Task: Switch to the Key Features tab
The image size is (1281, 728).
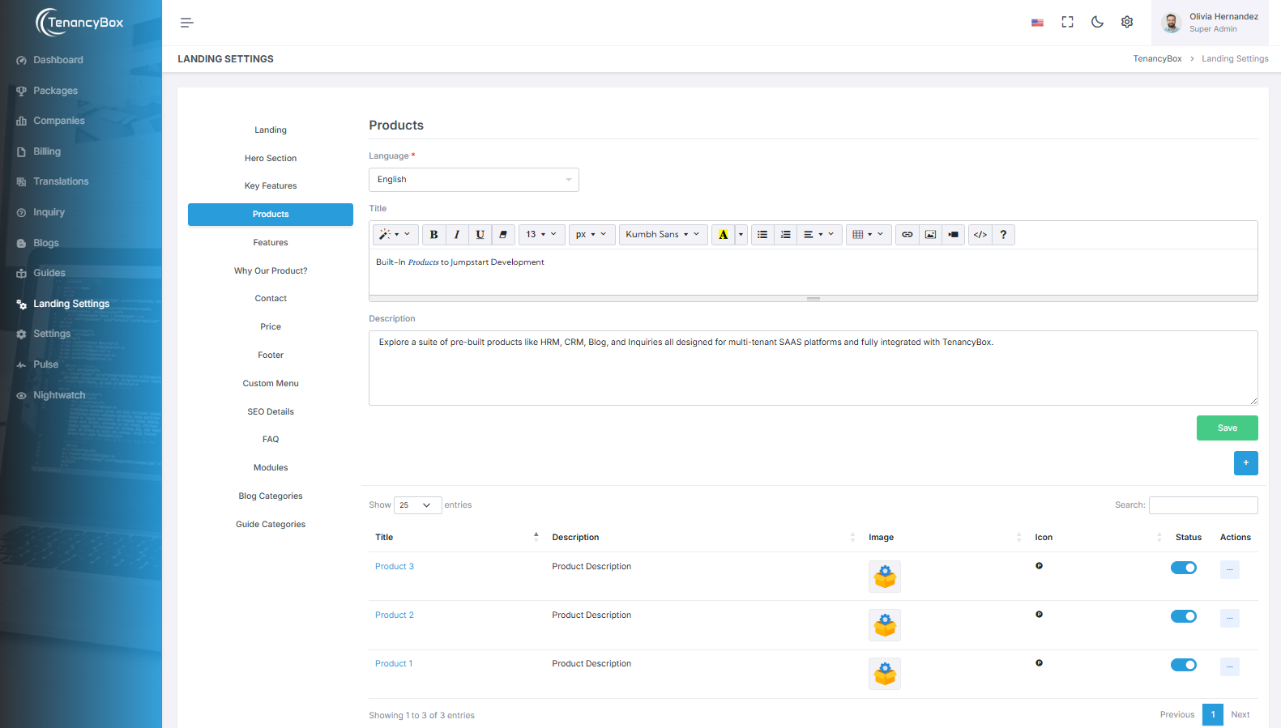Action: coord(271,186)
